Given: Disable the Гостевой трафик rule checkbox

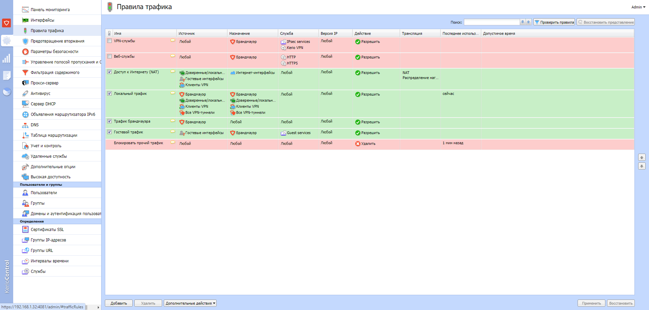Looking at the screenshot, I should (x=109, y=132).
